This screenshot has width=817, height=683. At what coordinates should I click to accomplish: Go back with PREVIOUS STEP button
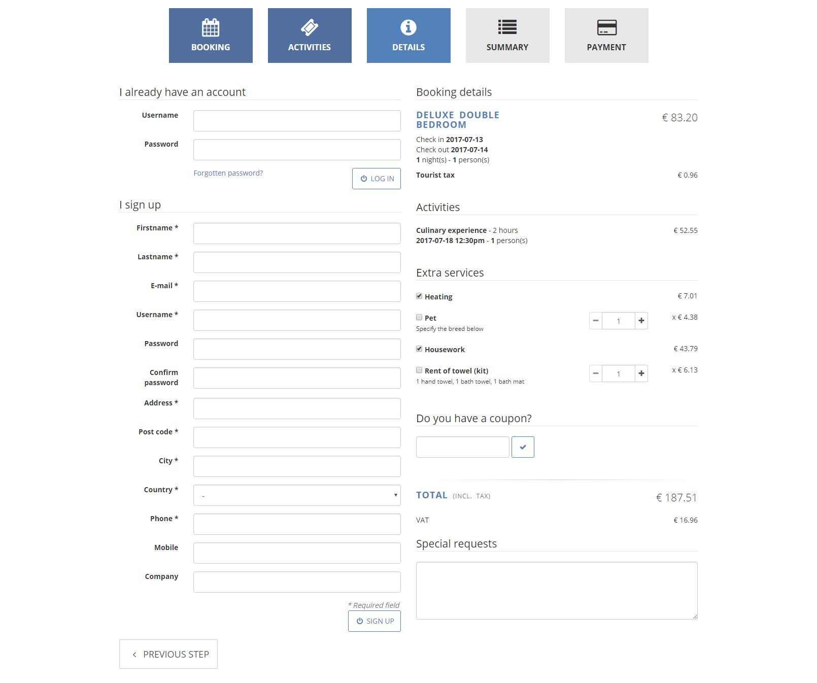tap(168, 654)
